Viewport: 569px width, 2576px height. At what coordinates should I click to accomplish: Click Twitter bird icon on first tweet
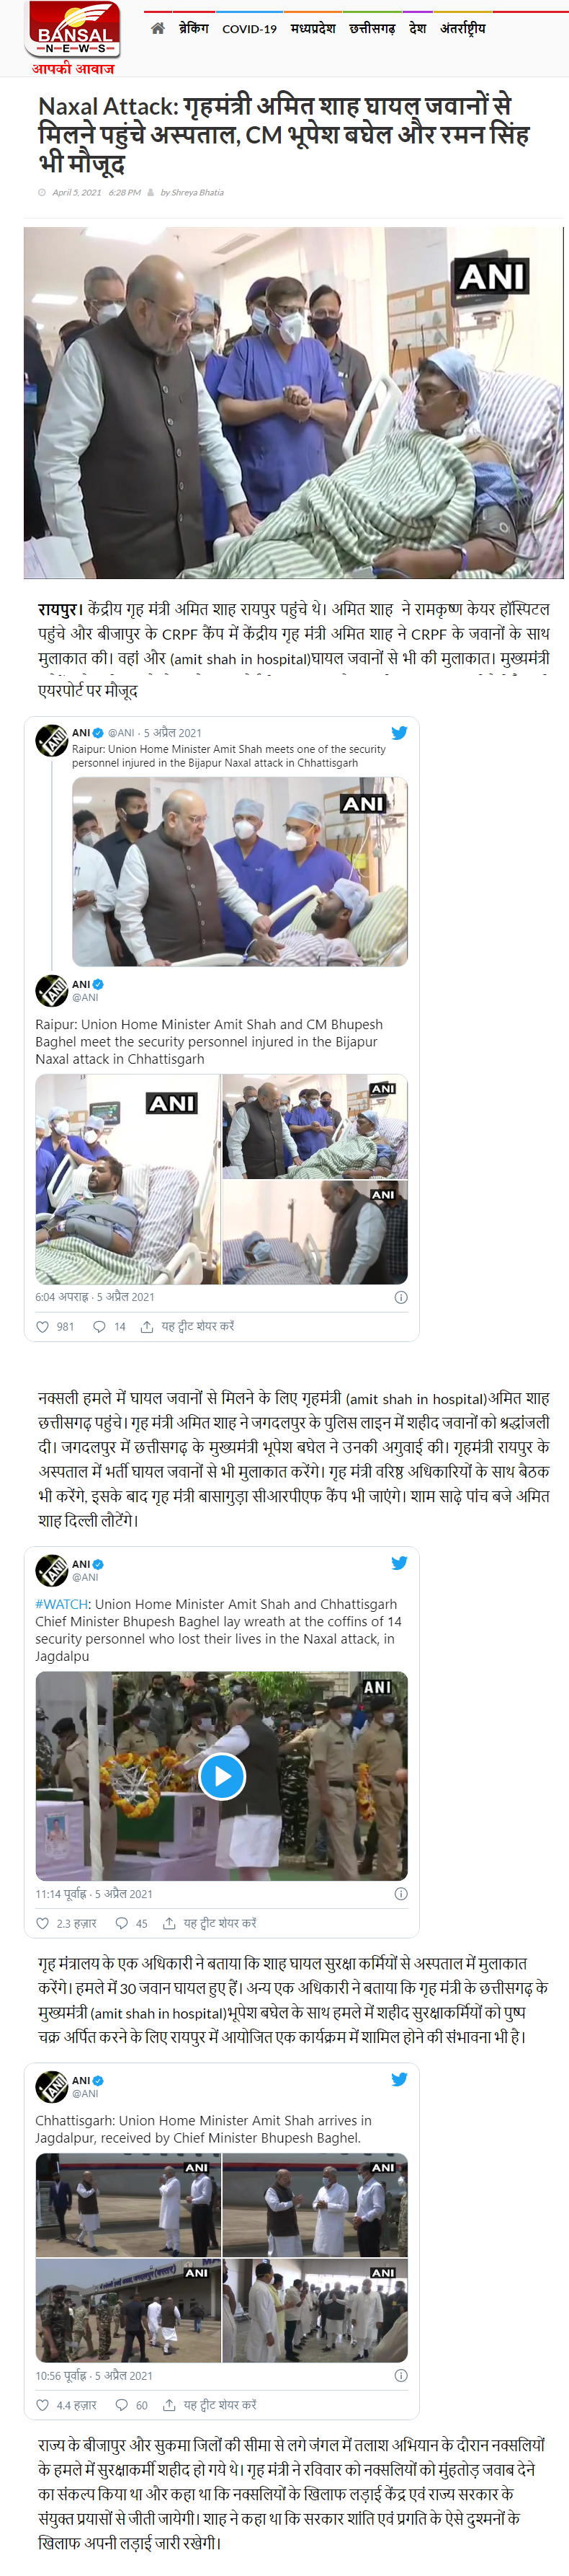point(399,733)
